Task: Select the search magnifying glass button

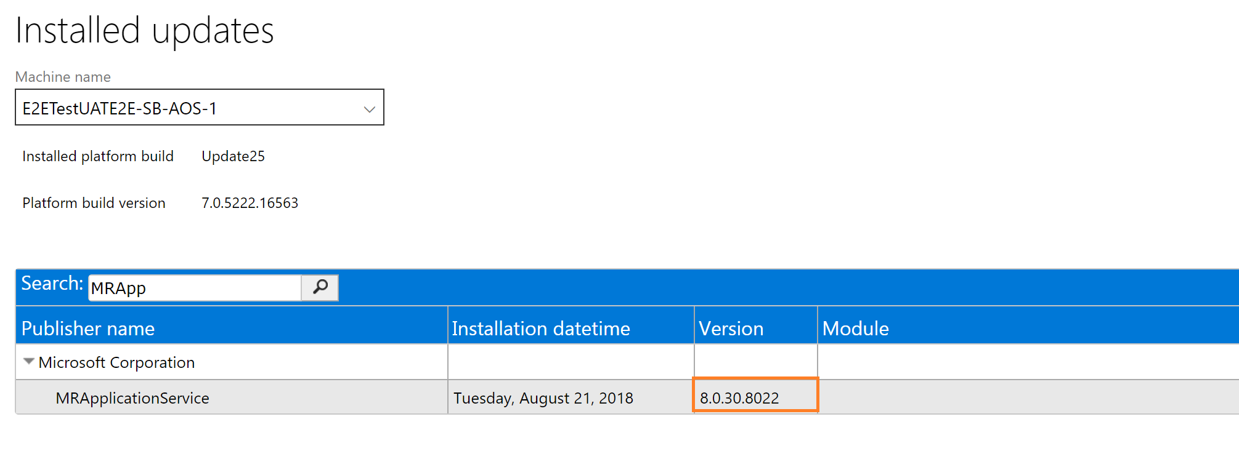Action: 320,287
